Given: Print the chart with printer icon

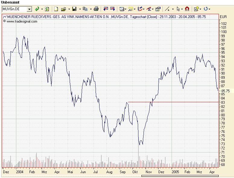Looking at the screenshot, I should point(96,9).
